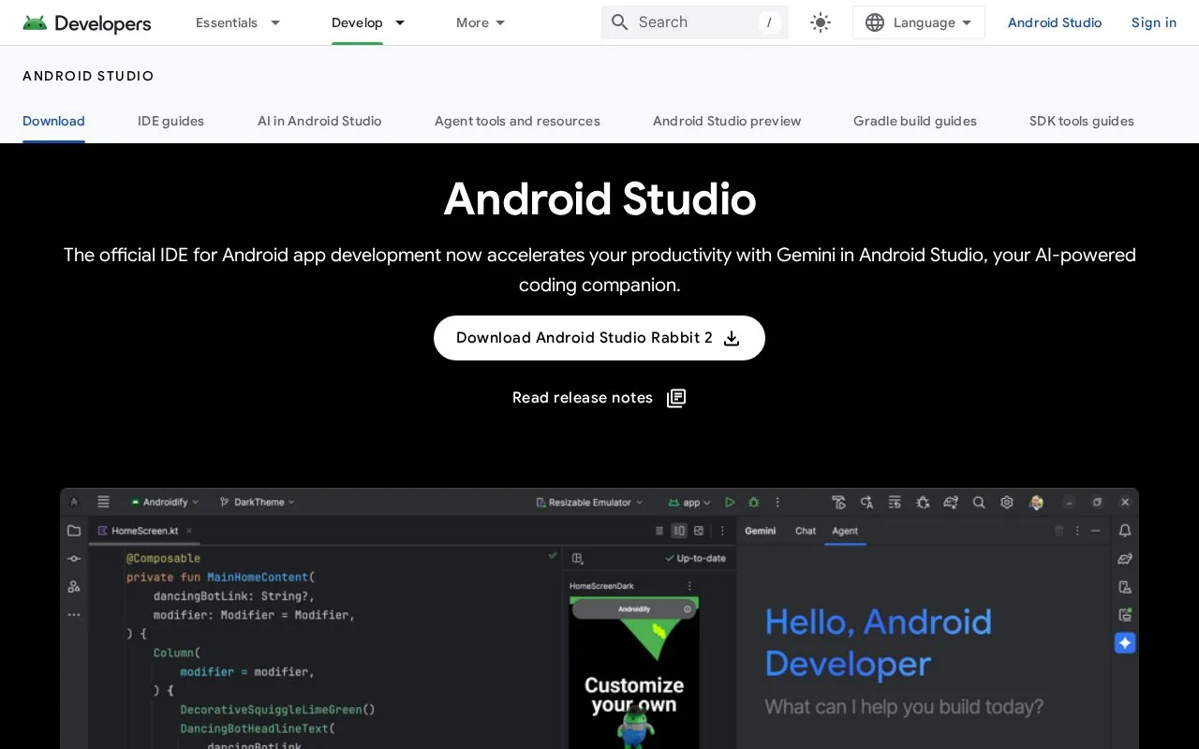Viewport: 1199px width, 749px height.
Task: Click the user avatar in the IDE toolbar
Action: pyautogui.click(x=1036, y=503)
